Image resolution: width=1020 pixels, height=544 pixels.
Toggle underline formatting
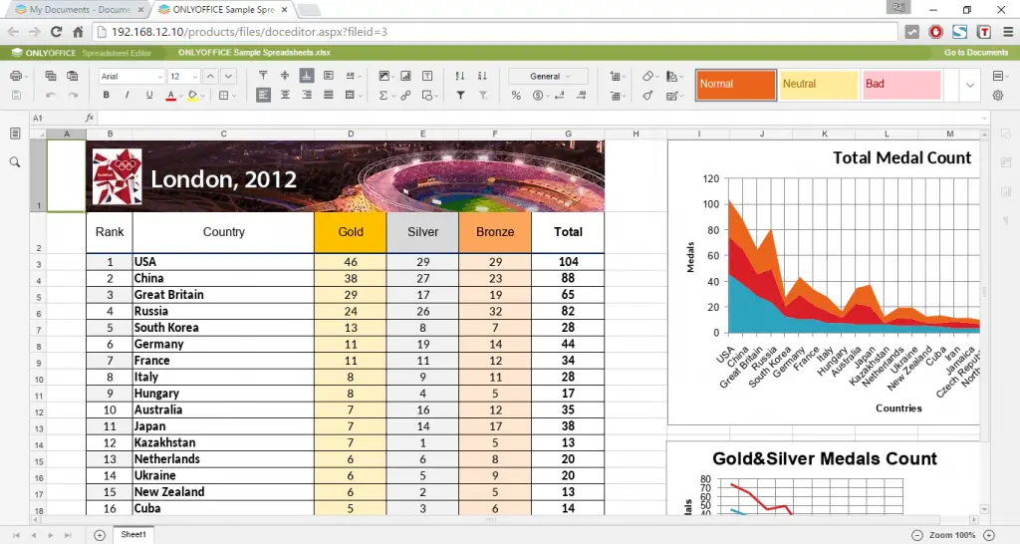[149, 96]
